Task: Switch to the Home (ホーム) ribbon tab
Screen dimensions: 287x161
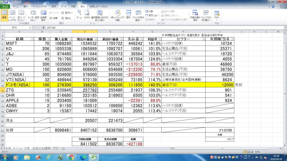Action: point(16,6)
